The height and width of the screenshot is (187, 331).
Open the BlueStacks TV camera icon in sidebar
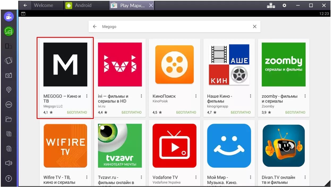9,16
